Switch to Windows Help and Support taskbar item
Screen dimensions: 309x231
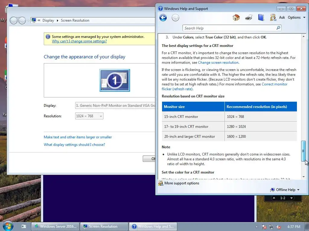click(x=153, y=226)
